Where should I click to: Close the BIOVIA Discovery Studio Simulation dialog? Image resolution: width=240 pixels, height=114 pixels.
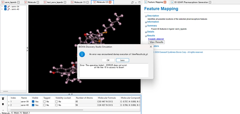151,47
